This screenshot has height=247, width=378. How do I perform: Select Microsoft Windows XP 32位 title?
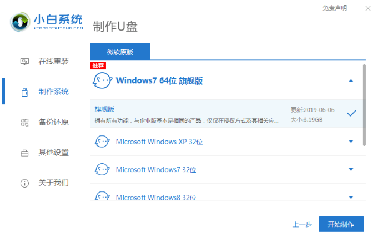coord(159,142)
